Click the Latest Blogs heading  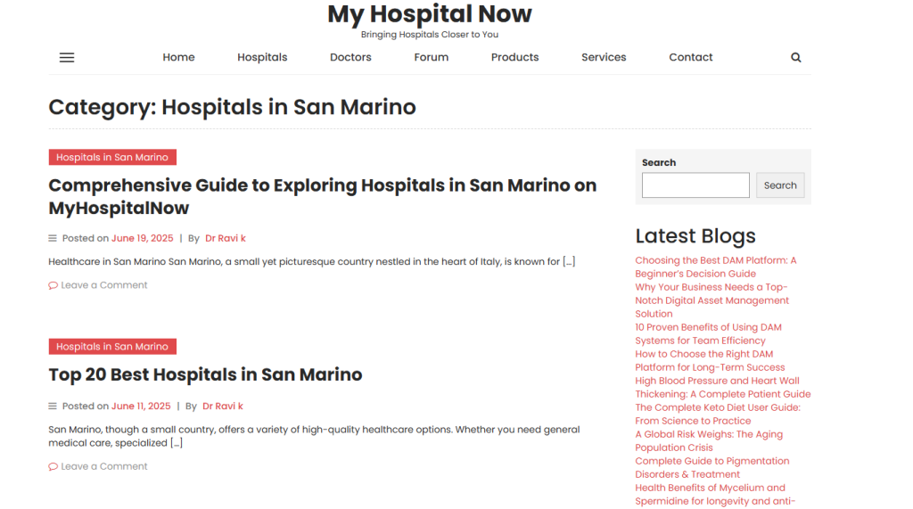[x=695, y=236]
